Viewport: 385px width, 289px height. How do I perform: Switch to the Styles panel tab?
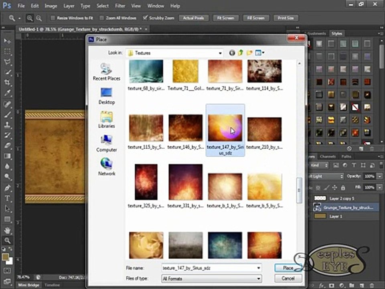point(336,33)
